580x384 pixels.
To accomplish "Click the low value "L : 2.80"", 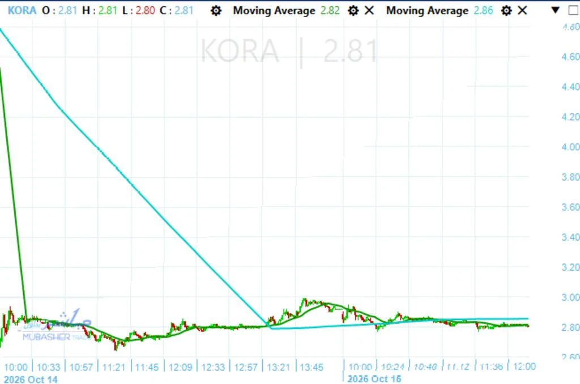I will [138, 11].
